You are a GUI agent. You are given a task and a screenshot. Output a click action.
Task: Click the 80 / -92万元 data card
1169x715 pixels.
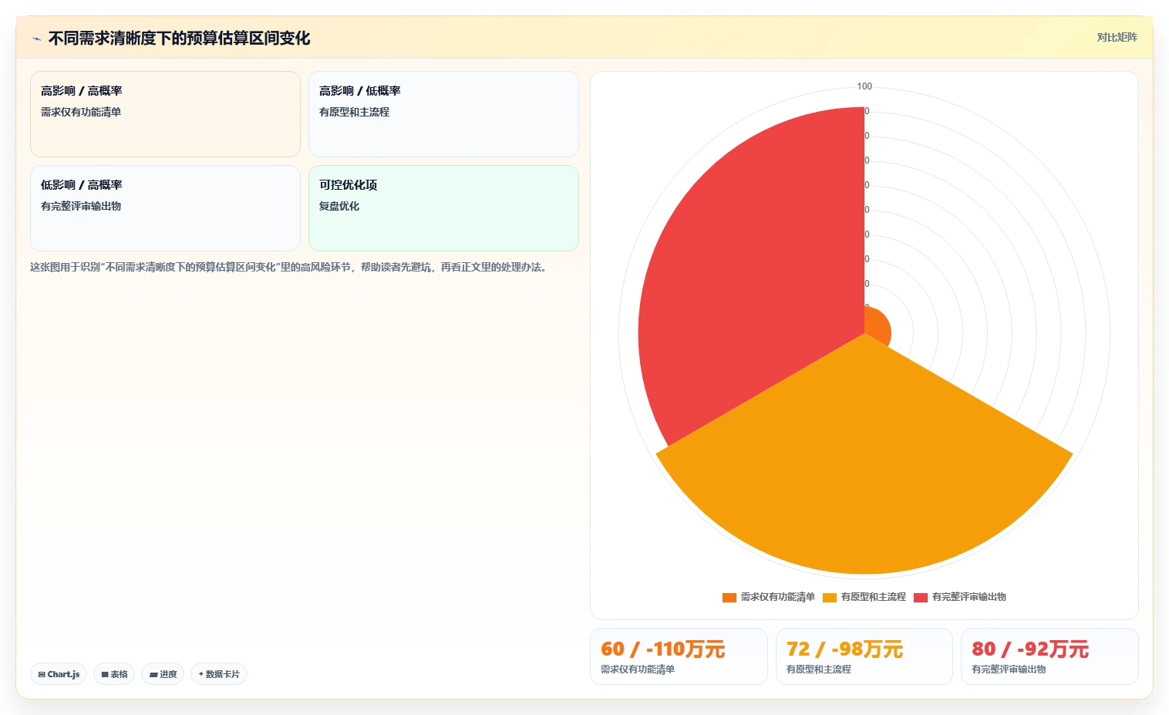click(1049, 656)
